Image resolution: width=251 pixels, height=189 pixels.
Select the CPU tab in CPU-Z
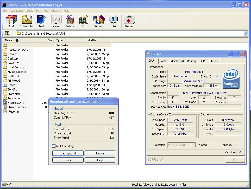151,61
